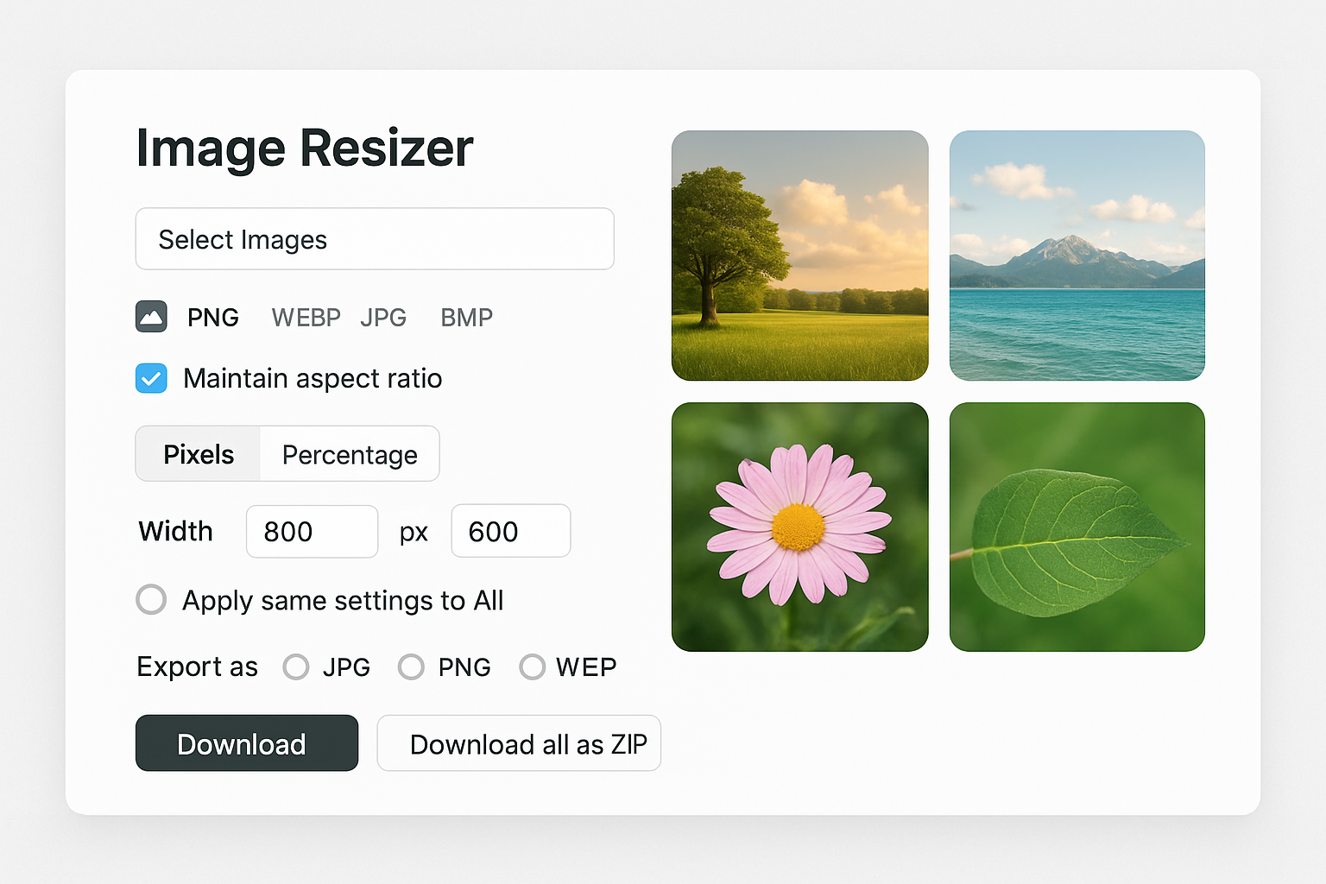Choose the BMP format option

[466, 318]
